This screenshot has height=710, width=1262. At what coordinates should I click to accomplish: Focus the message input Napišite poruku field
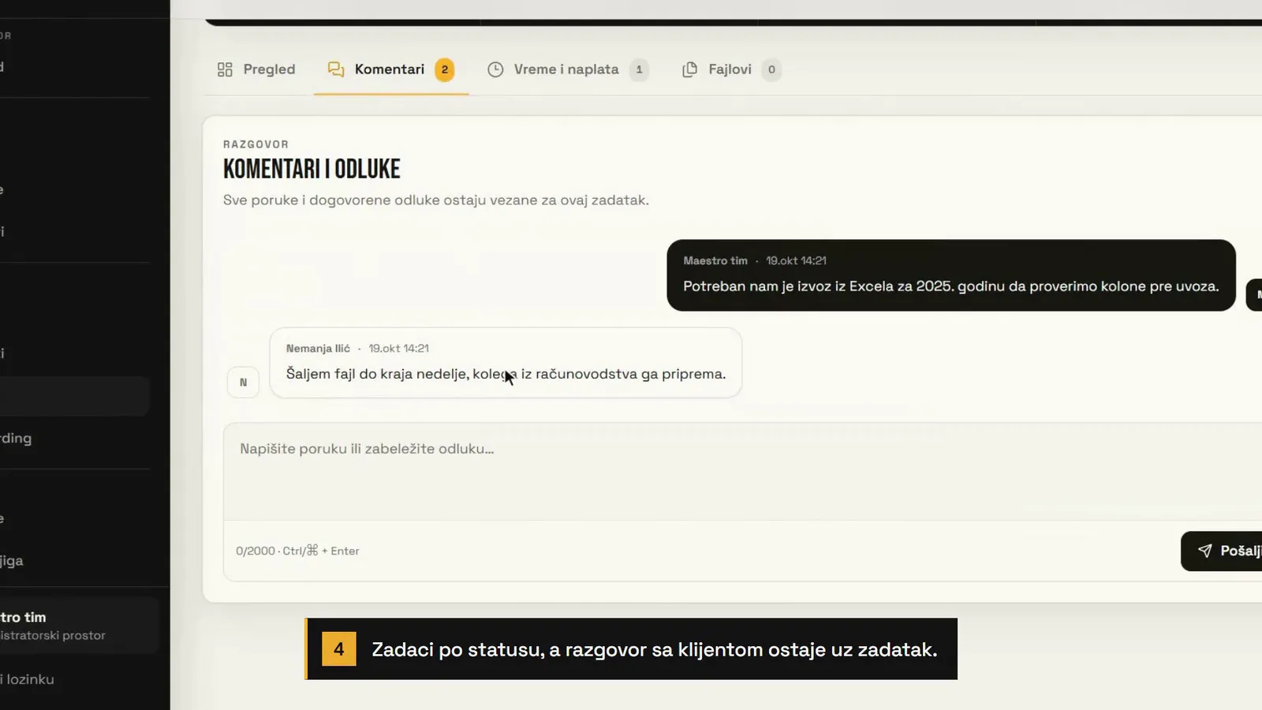[741, 471]
